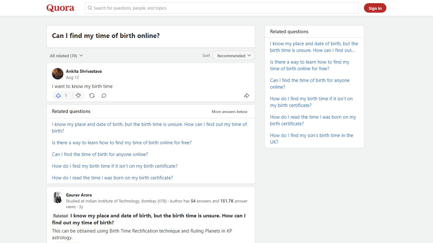Click 'More answers below' text
The image size is (433, 243).
tap(229, 112)
